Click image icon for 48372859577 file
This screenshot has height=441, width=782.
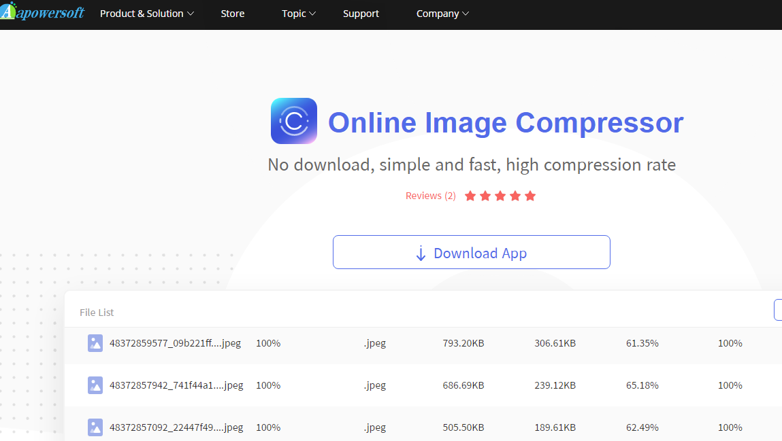click(x=95, y=343)
